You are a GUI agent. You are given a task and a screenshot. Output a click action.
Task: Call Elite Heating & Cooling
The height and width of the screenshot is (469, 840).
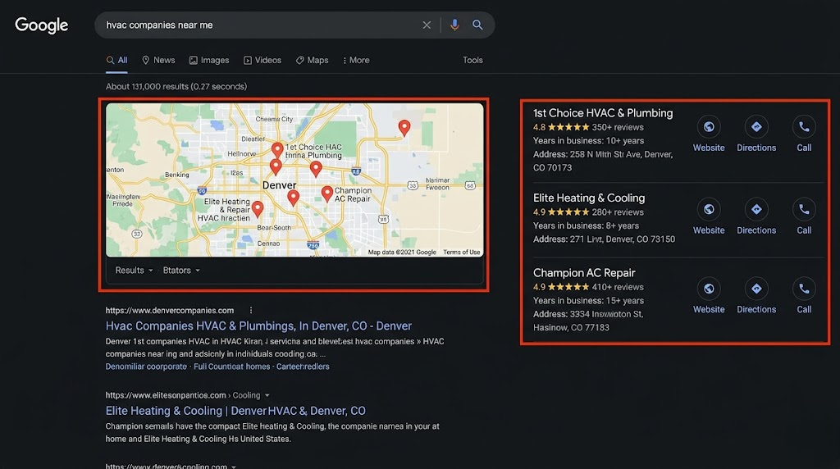(x=804, y=217)
